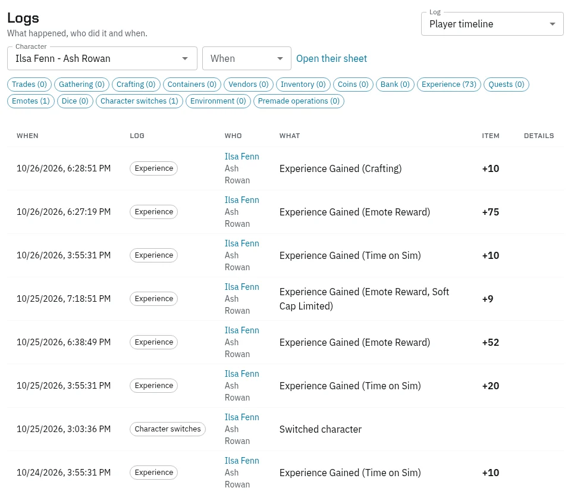This screenshot has height=494, width=571.
Task: Select the Emotes (1) filter chip
Action: click(30, 101)
